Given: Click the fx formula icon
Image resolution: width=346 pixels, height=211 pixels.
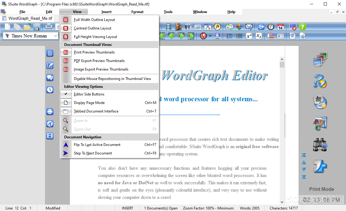Looking at the screenshot, I should pos(217,27).
